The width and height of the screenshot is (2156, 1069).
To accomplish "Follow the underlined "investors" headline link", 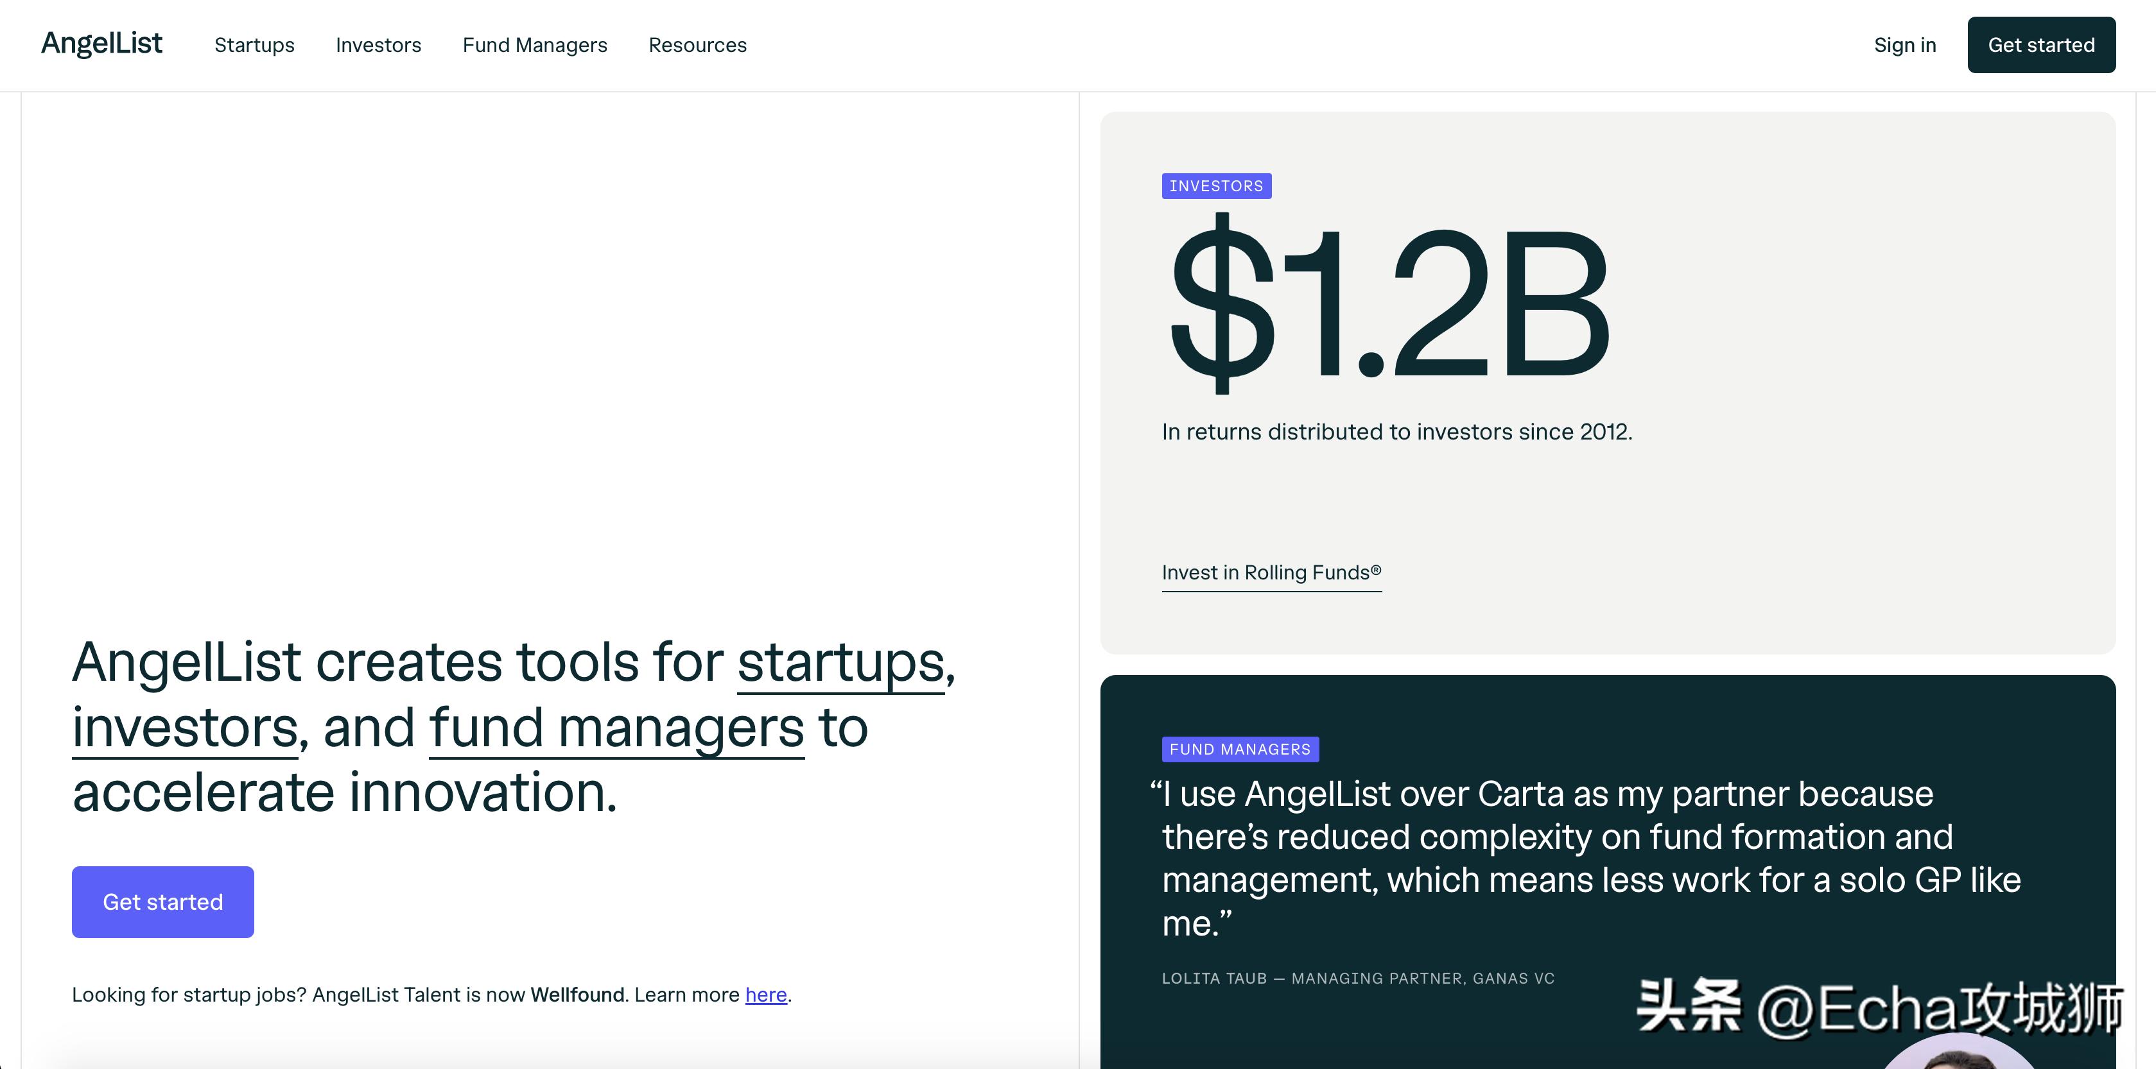I will (184, 728).
